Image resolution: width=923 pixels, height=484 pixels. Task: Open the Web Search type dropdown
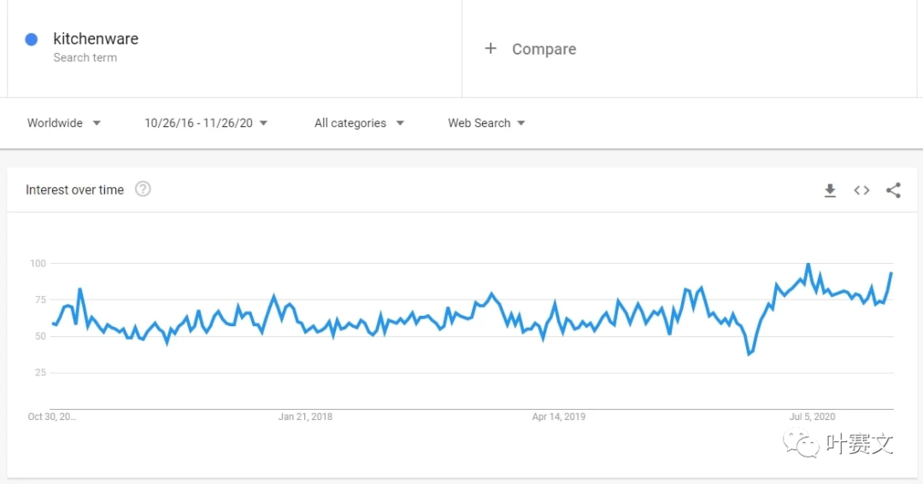[486, 123]
